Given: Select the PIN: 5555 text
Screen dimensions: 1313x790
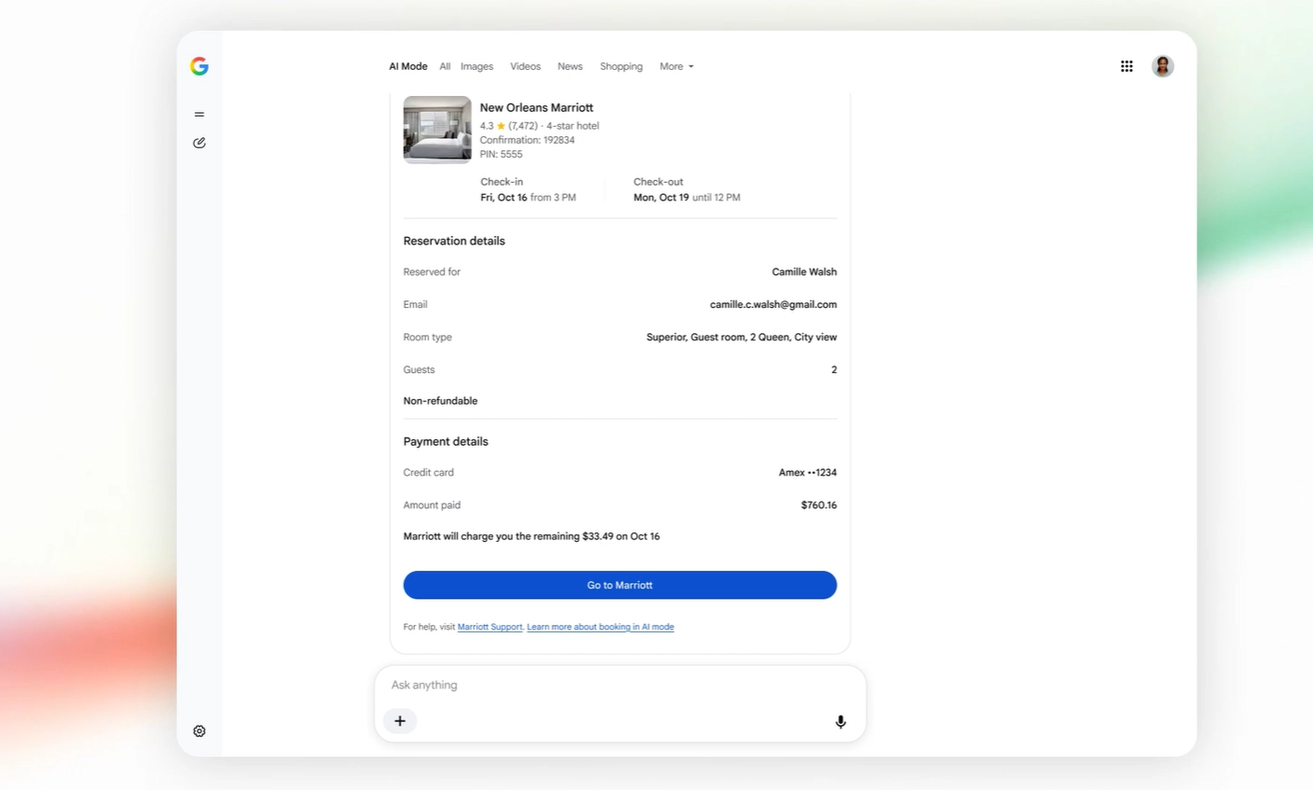Looking at the screenshot, I should click(501, 154).
